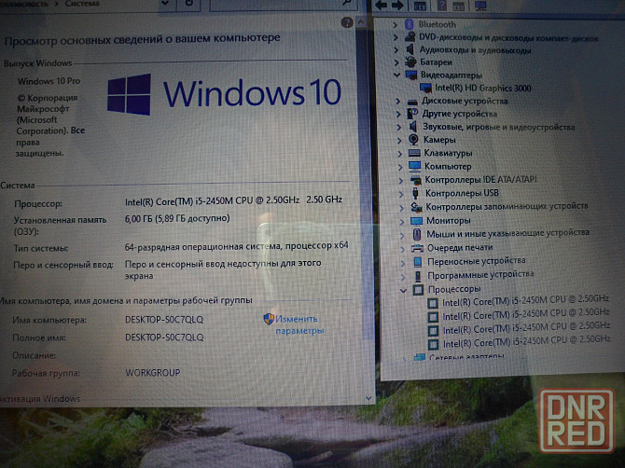The width and height of the screenshot is (625, 468).
Task: Click the Bluetooth device category icon
Action: (x=411, y=23)
